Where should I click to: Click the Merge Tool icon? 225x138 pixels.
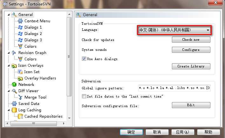[20, 97]
